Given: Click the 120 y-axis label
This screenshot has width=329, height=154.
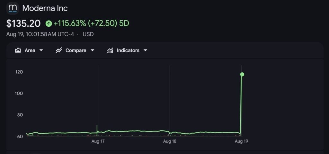Looking at the screenshot, I should [19, 72].
